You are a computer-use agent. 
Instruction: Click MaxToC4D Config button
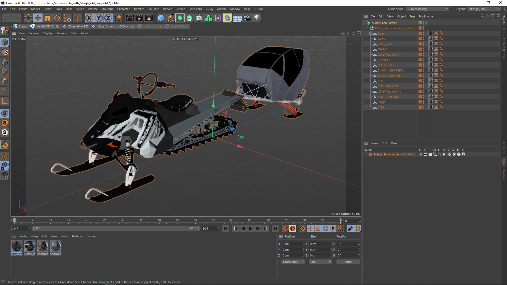tap(45, 26)
